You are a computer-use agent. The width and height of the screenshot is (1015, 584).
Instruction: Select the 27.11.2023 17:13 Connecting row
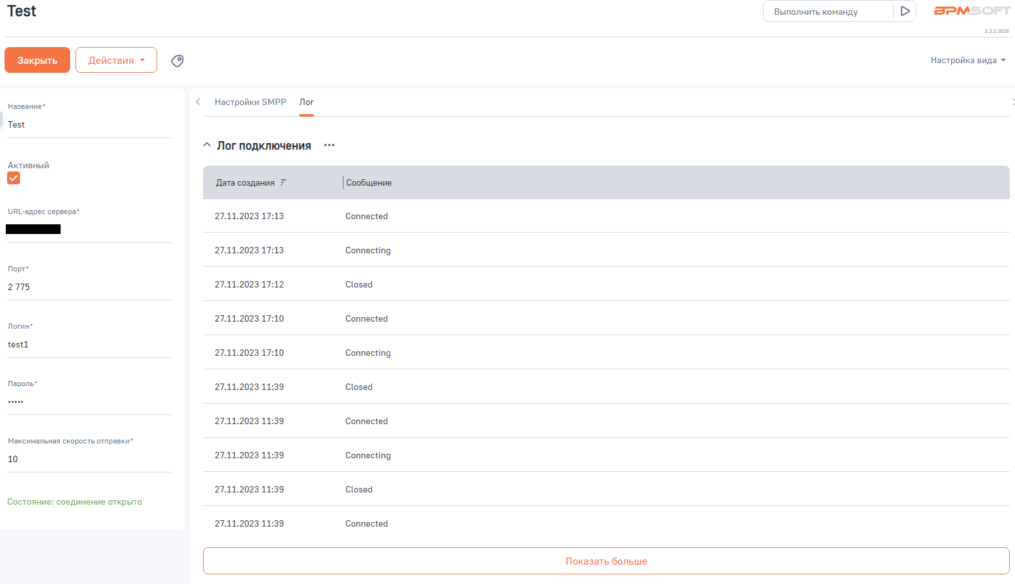pos(606,250)
